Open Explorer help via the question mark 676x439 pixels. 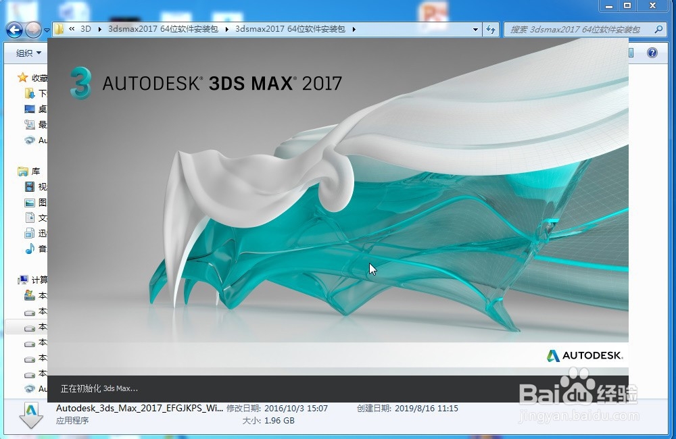coord(652,53)
